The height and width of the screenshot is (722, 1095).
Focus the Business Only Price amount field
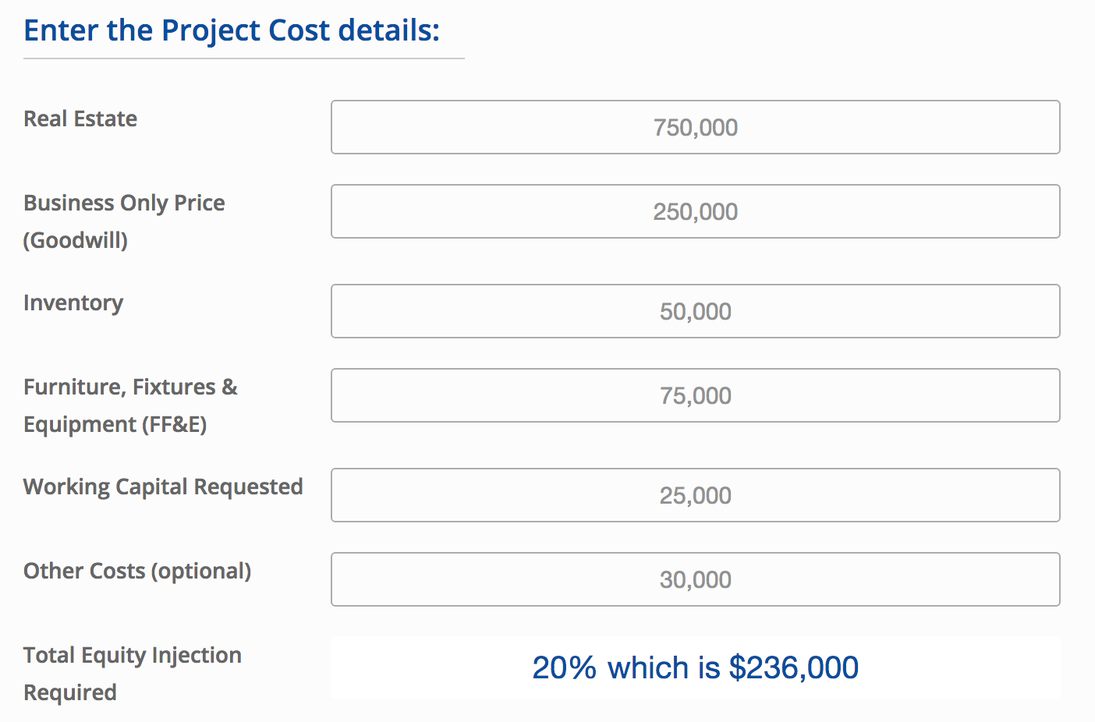[x=695, y=211]
